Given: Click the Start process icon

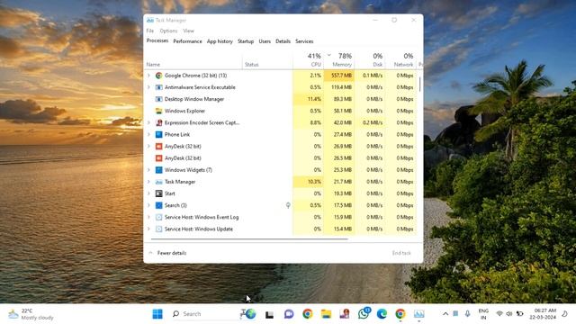Looking at the screenshot, I should (x=158, y=193).
